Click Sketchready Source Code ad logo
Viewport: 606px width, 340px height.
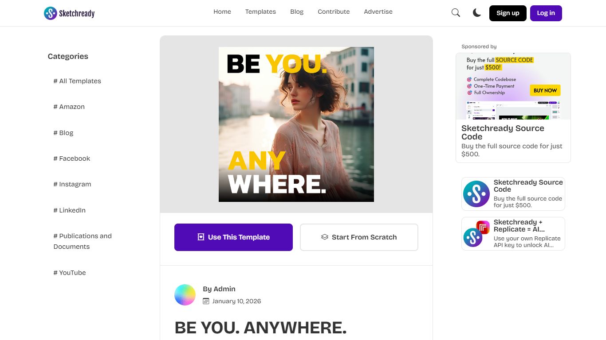click(476, 194)
